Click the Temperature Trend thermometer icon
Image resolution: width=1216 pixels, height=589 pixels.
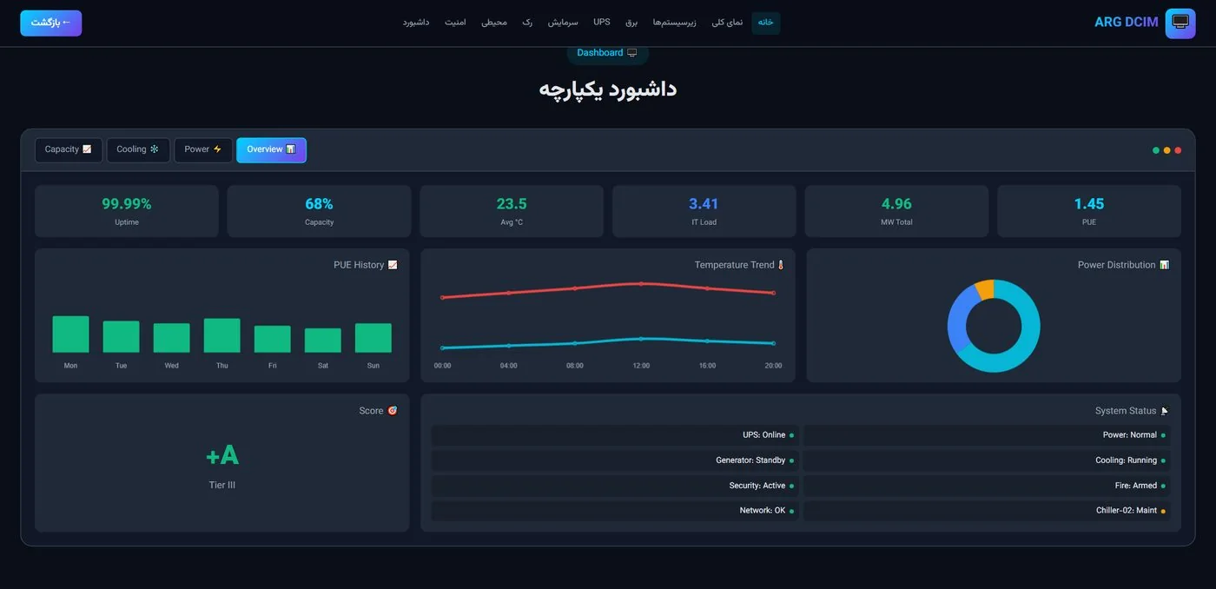point(780,265)
